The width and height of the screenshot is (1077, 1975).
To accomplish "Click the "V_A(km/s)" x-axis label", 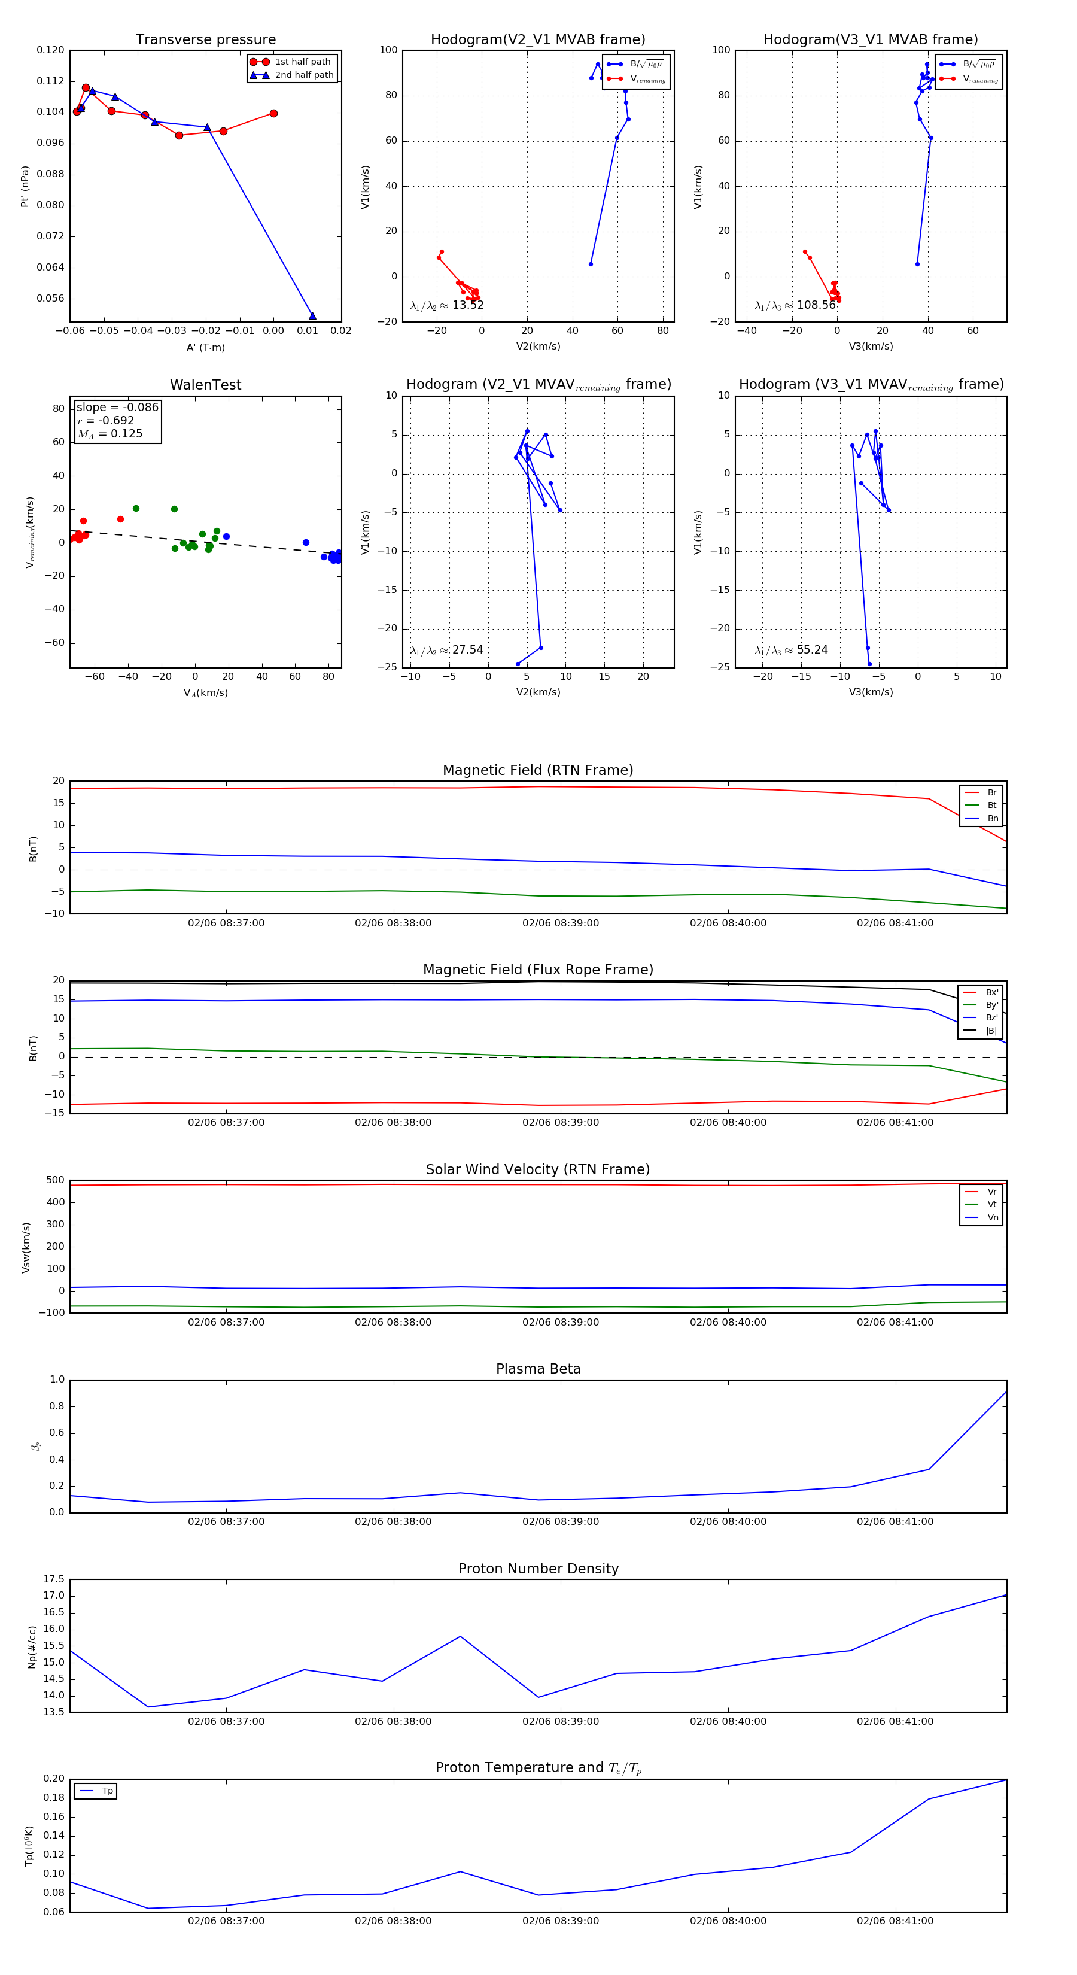I will [x=205, y=693].
